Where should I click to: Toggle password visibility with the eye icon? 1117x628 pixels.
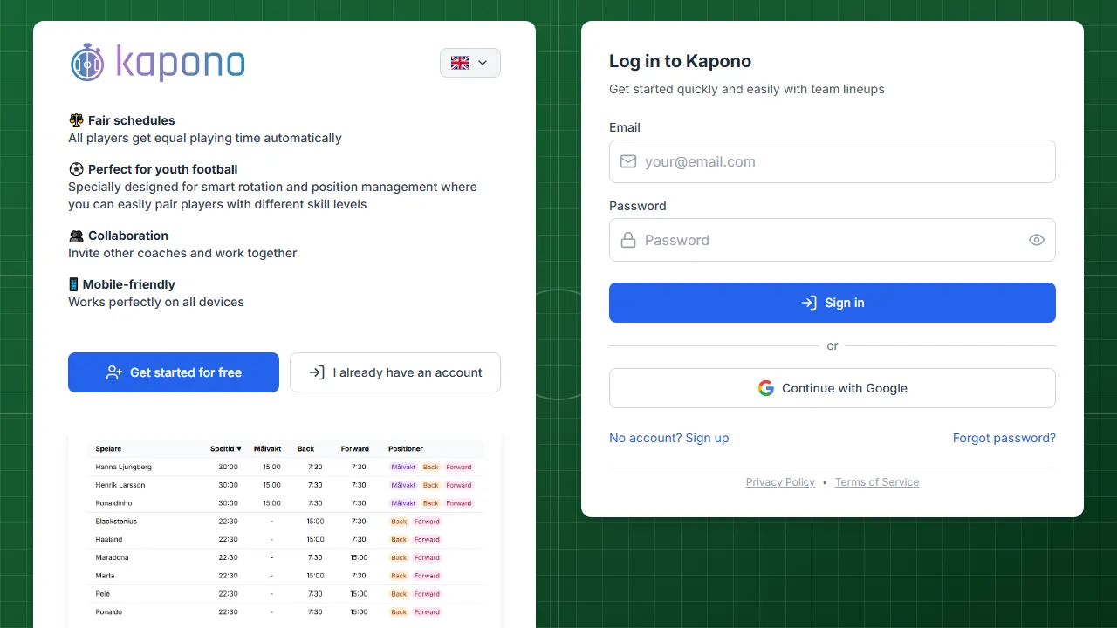[x=1037, y=240]
